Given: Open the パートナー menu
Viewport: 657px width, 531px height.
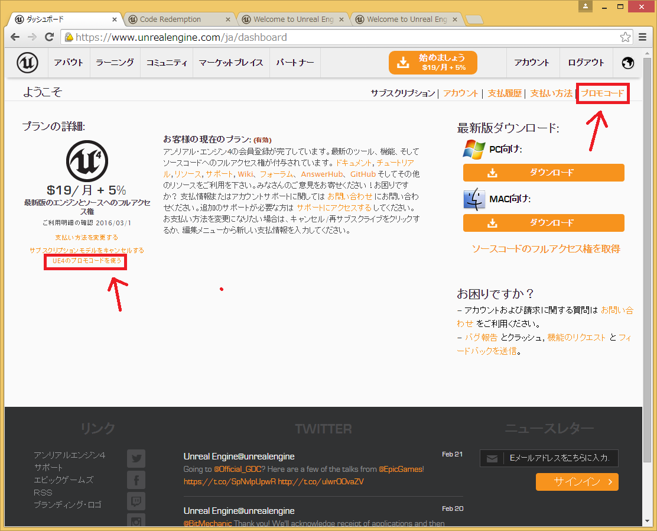Looking at the screenshot, I should (295, 63).
